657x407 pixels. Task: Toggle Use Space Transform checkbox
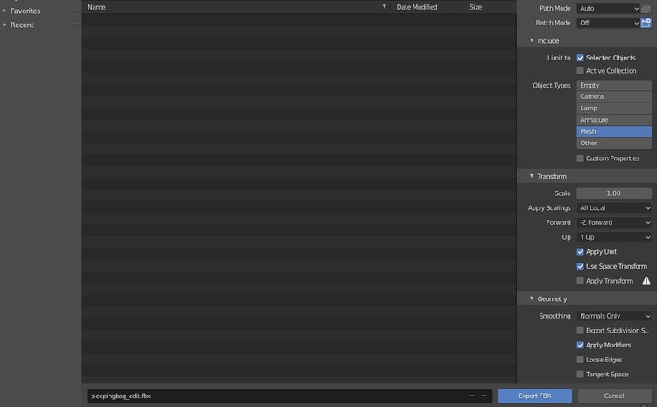coord(580,266)
